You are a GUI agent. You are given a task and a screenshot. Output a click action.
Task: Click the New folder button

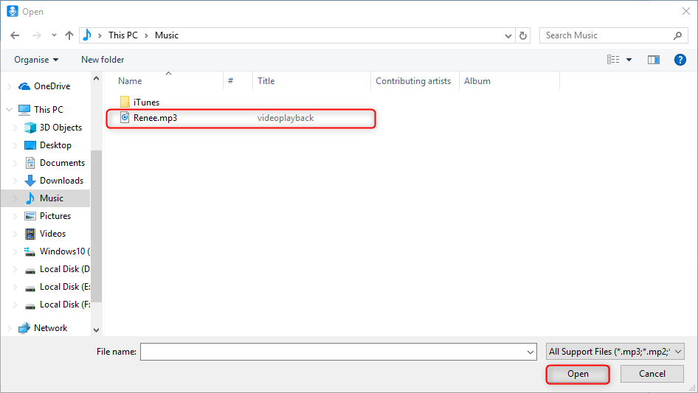103,60
